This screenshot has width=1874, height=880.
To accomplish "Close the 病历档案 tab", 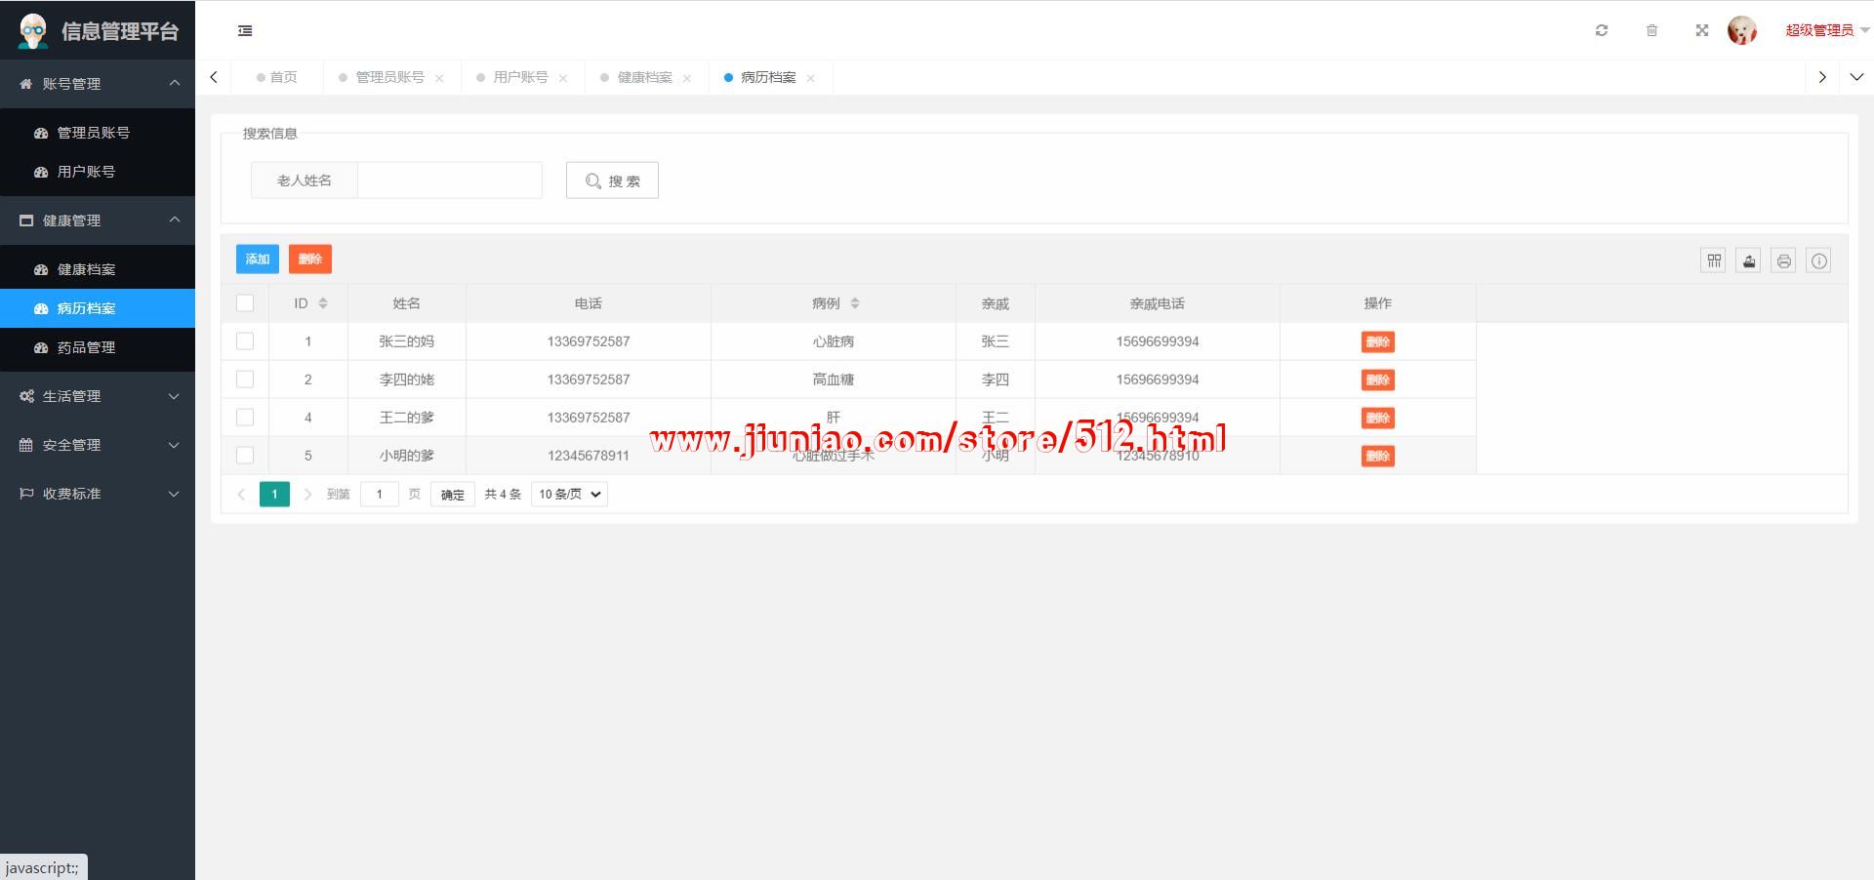I will [x=810, y=78].
